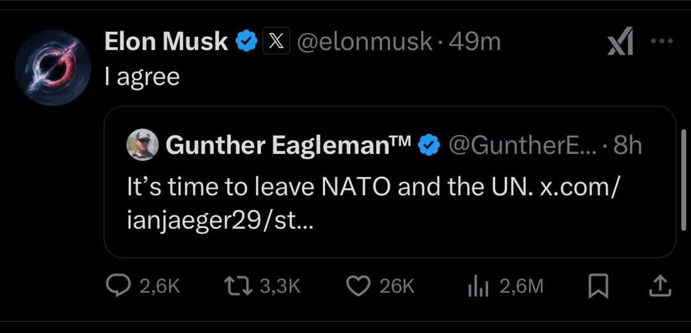Click the 49m timestamp
The image size is (691, 333).
pos(475,42)
